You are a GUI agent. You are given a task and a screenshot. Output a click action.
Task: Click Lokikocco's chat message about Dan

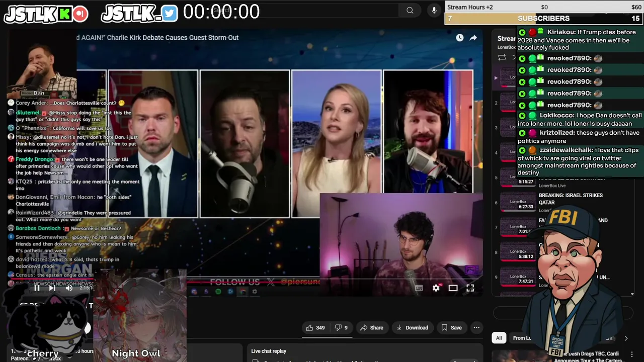580,119
